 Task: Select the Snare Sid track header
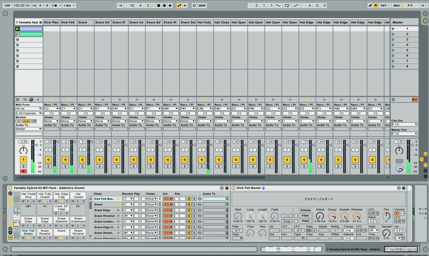click(x=188, y=22)
